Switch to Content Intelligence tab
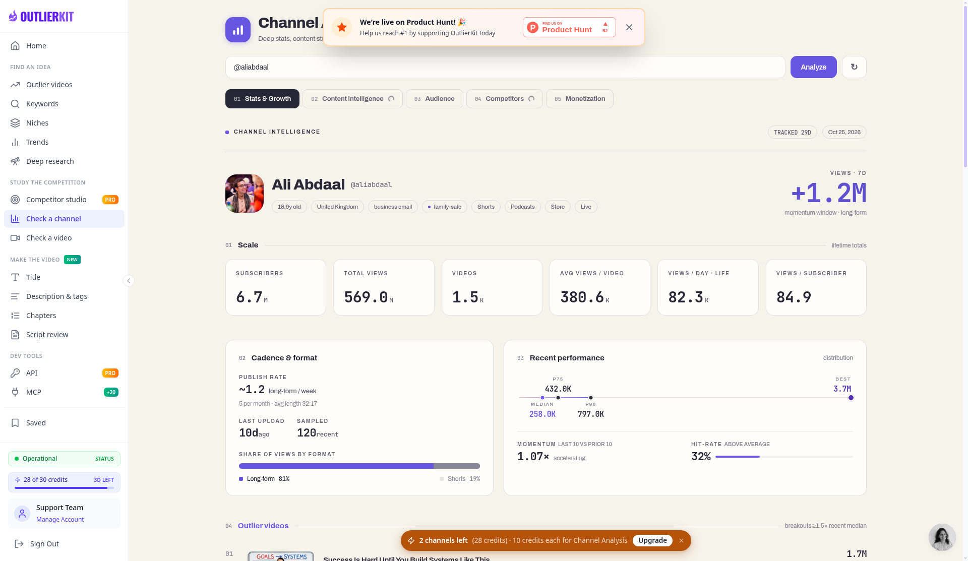The width and height of the screenshot is (968, 561). (x=352, y=99)
